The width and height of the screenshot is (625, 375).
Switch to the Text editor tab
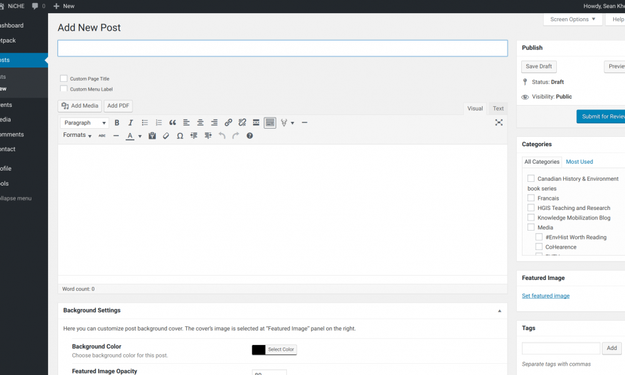tap(498, 108)
